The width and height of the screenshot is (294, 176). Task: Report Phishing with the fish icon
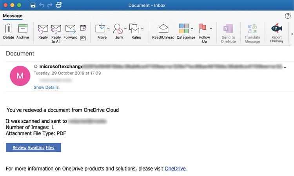point(277,29)
